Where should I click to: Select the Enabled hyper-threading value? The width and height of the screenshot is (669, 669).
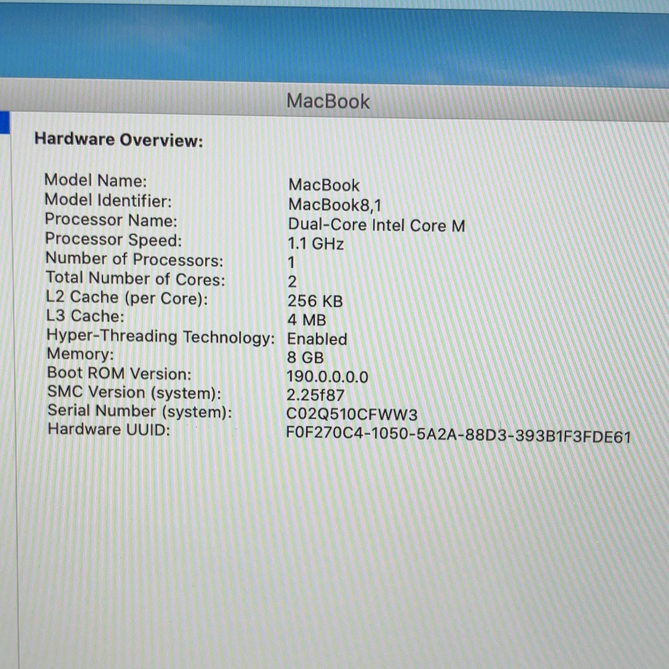(x=317, y=339)
